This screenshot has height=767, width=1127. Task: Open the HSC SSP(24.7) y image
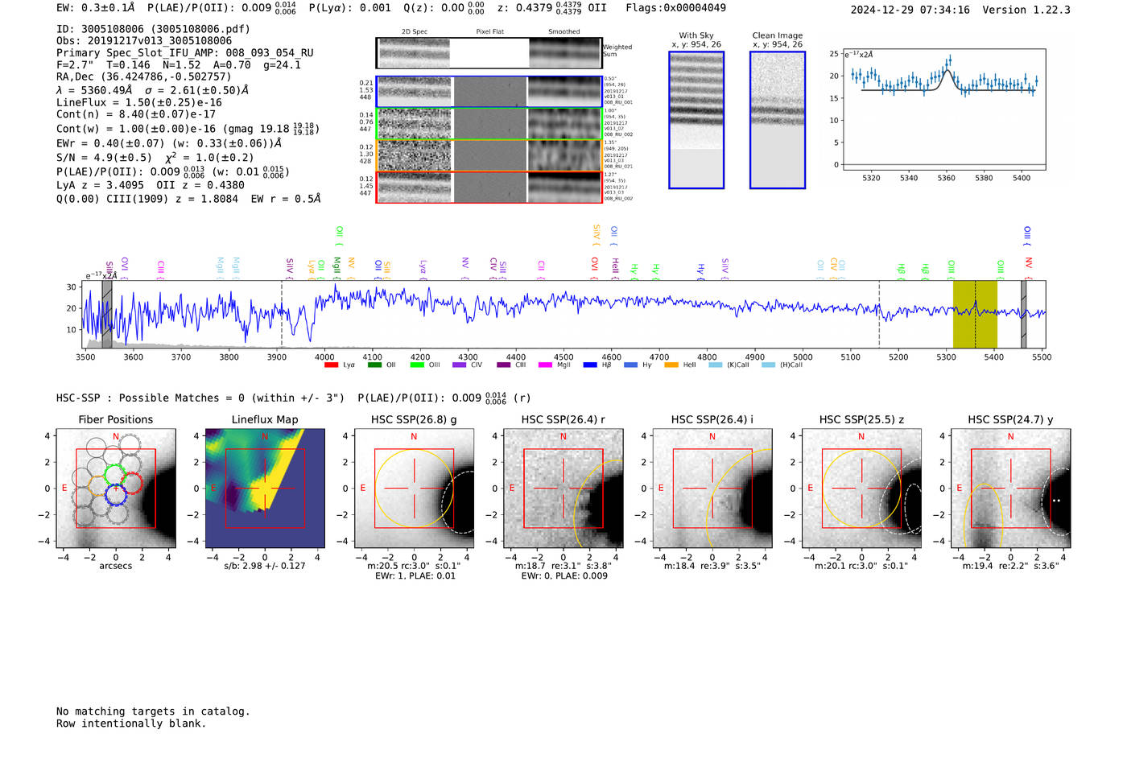[x=1010, y=489]
